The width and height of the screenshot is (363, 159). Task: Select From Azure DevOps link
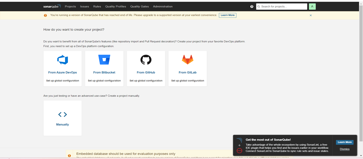(62, 73)
